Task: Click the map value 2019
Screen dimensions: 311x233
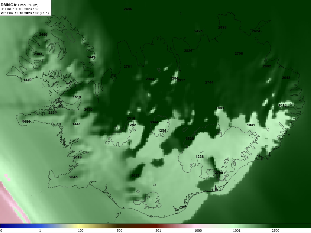Action: [77, 157]
